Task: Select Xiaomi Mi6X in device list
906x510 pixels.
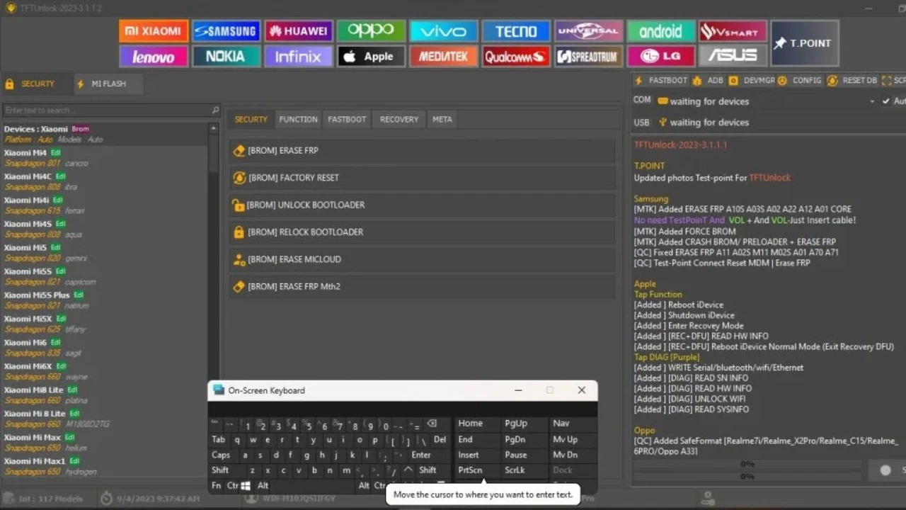Action: 105,371
